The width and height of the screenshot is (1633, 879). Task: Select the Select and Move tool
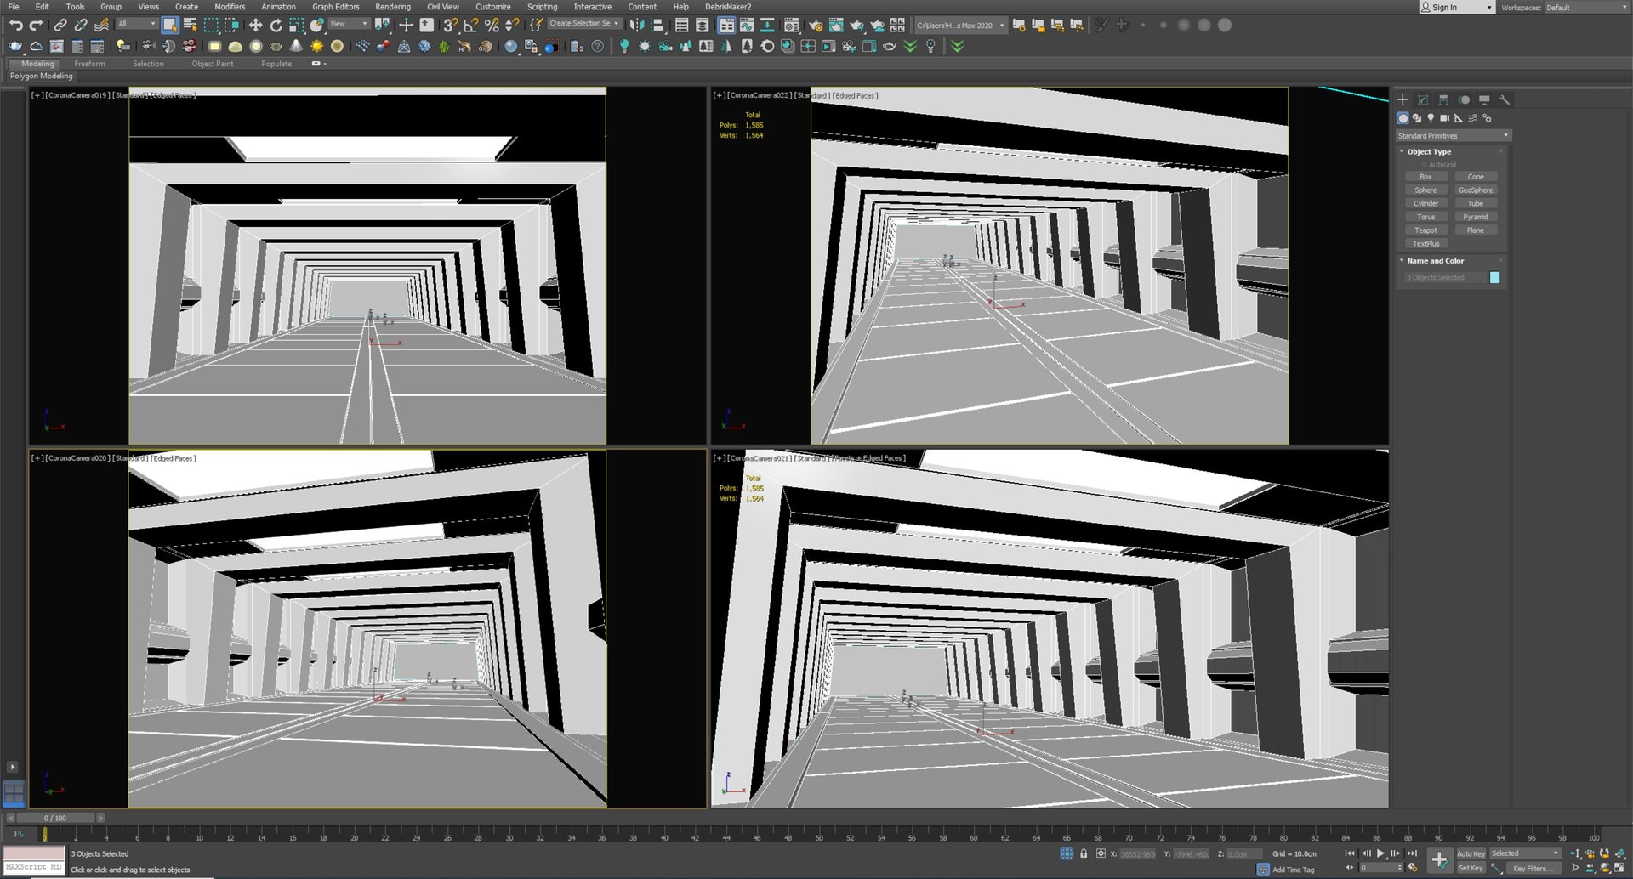[255, 26]
